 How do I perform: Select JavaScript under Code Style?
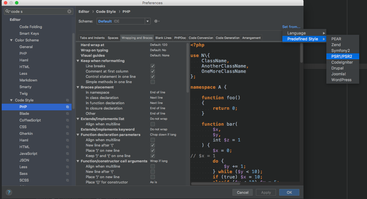pyautogui.click(x=28, y=154)
